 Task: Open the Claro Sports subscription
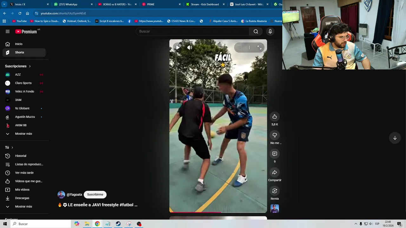(24, 83)
